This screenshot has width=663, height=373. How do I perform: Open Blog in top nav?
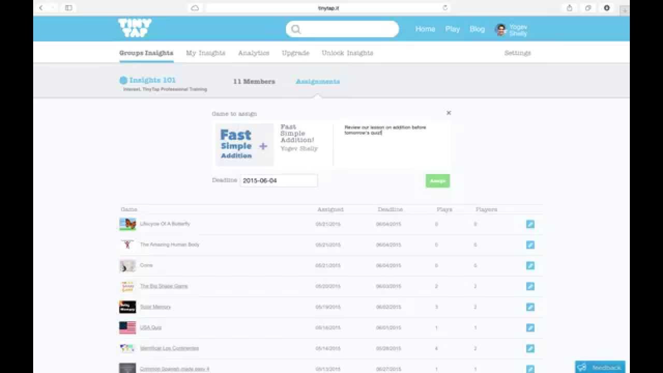(x=477, y=29)
